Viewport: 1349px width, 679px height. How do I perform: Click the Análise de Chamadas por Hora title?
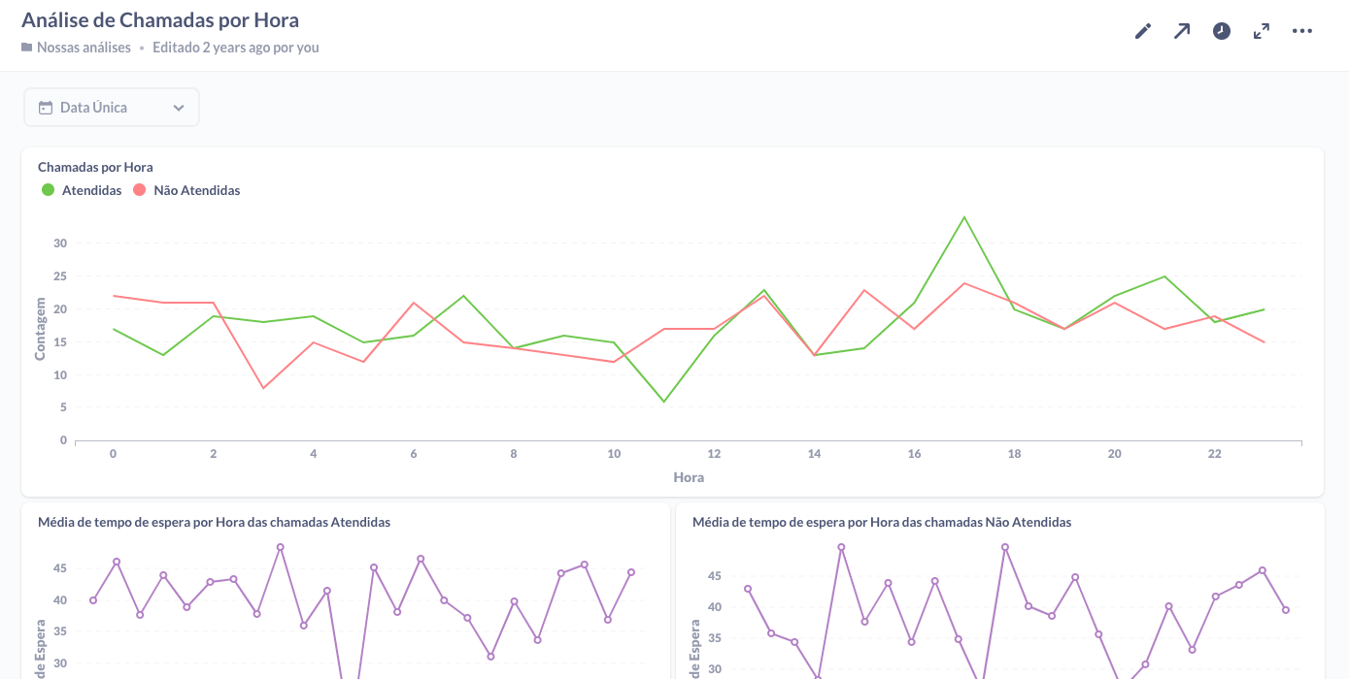tap(160, 19)
